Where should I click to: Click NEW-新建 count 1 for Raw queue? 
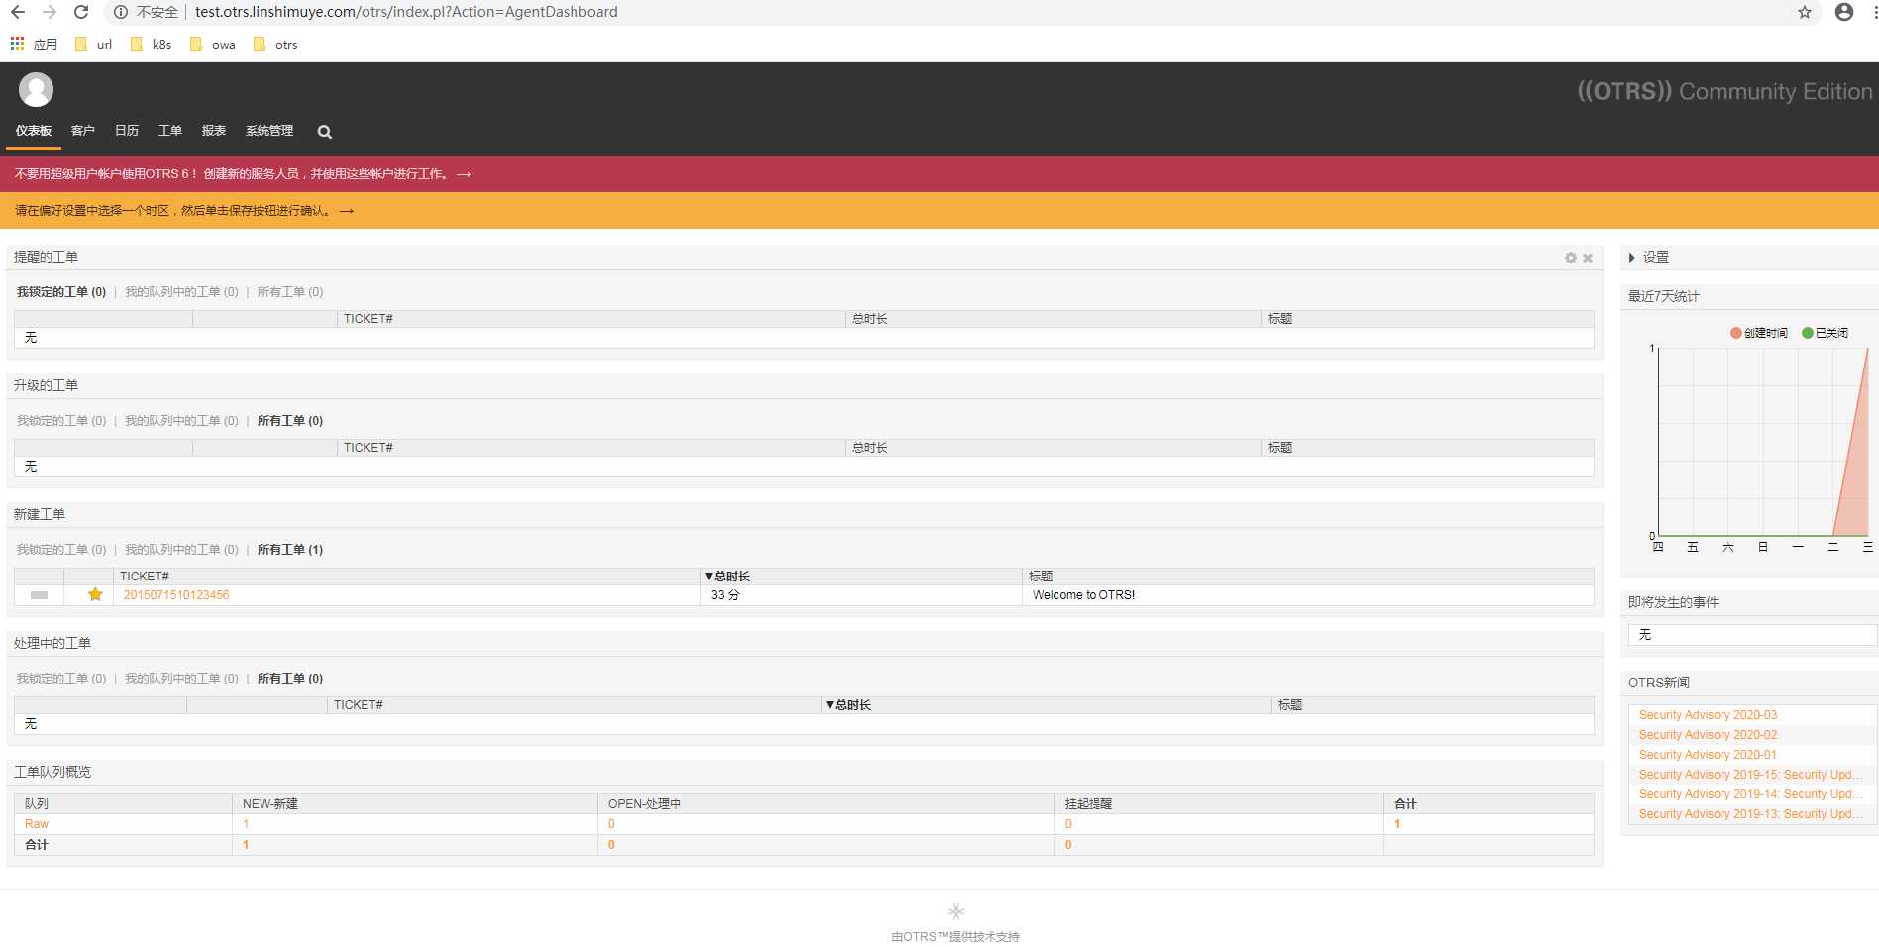click(x=246, y=824)
